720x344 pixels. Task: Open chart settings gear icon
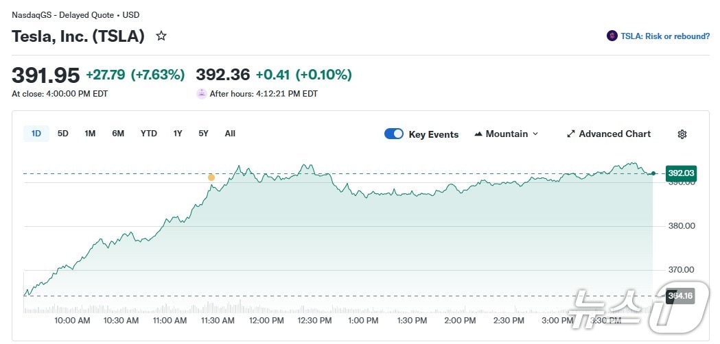pos(682,134)
